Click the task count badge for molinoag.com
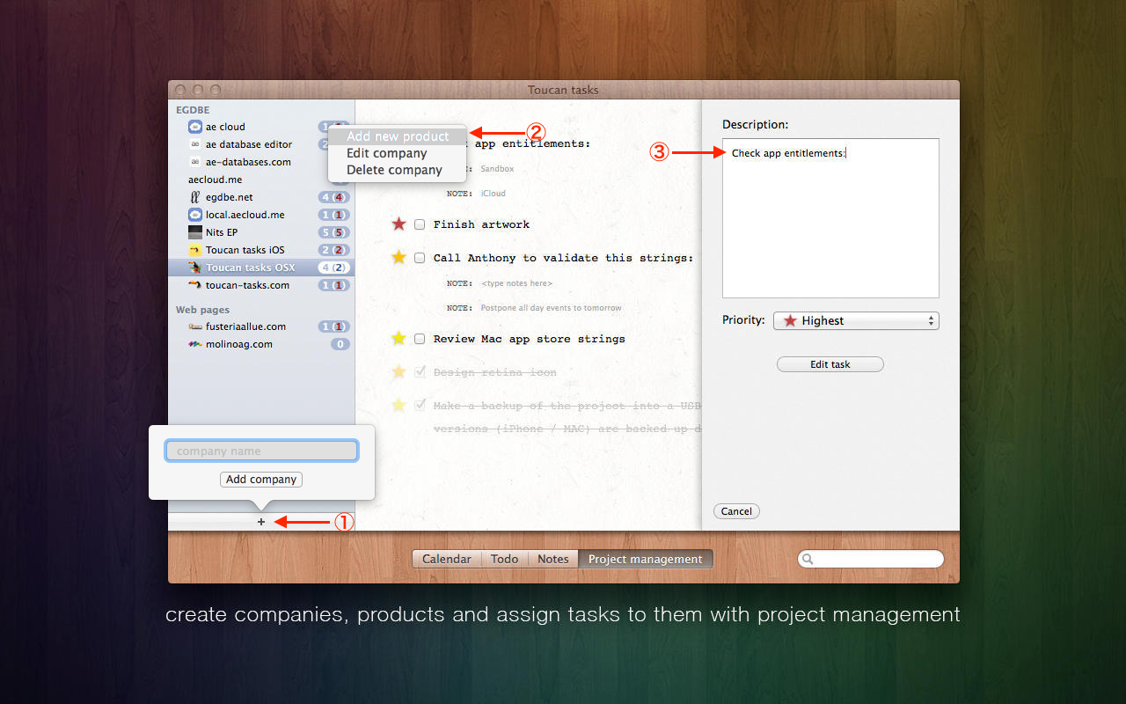The height and width of the screenshot is (704, 1126). [340, 344]
